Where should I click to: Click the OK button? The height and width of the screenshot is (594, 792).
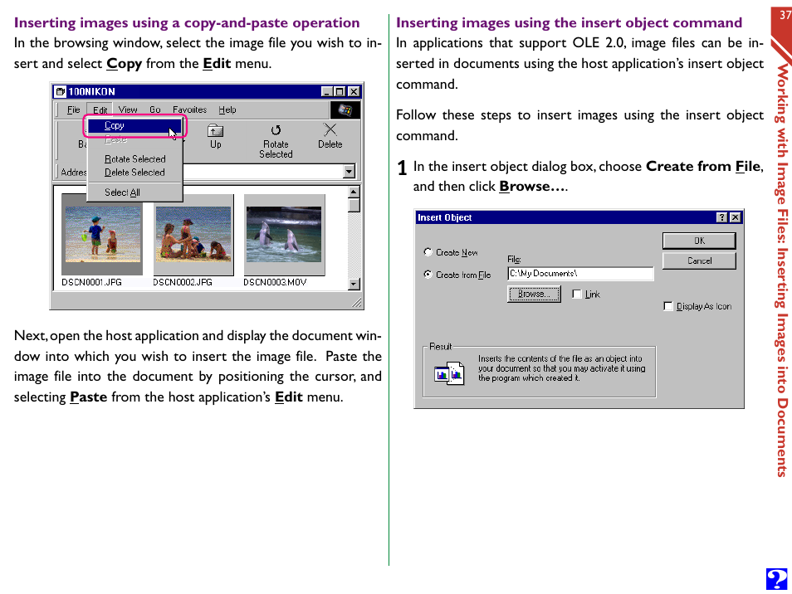[699, 241]
